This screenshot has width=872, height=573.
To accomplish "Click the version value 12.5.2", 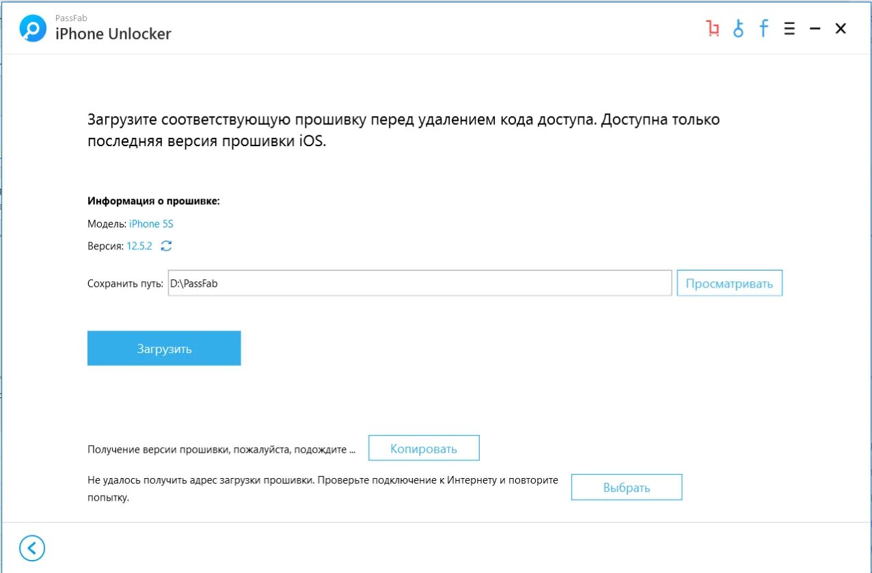I will tap(139, 246).
